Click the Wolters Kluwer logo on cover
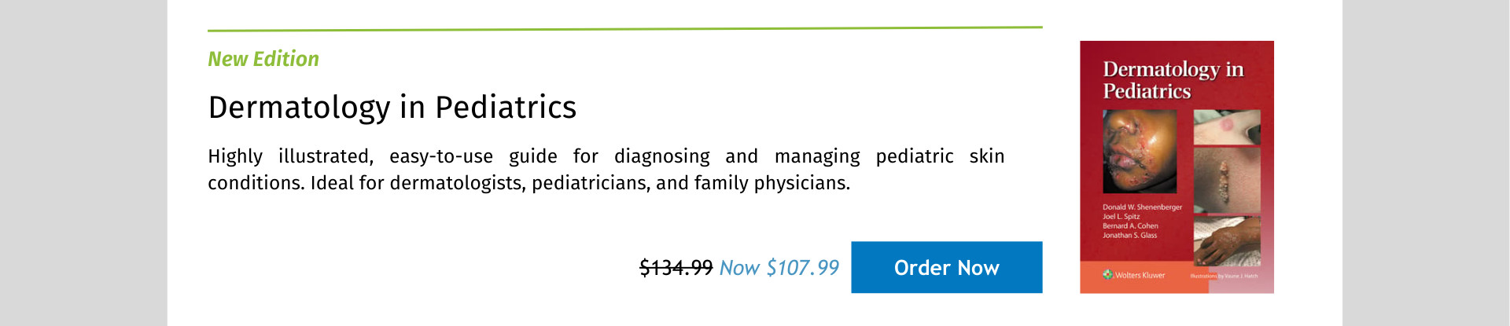The height and width of the screenshot is (326, 1510). click(1134, 275)
